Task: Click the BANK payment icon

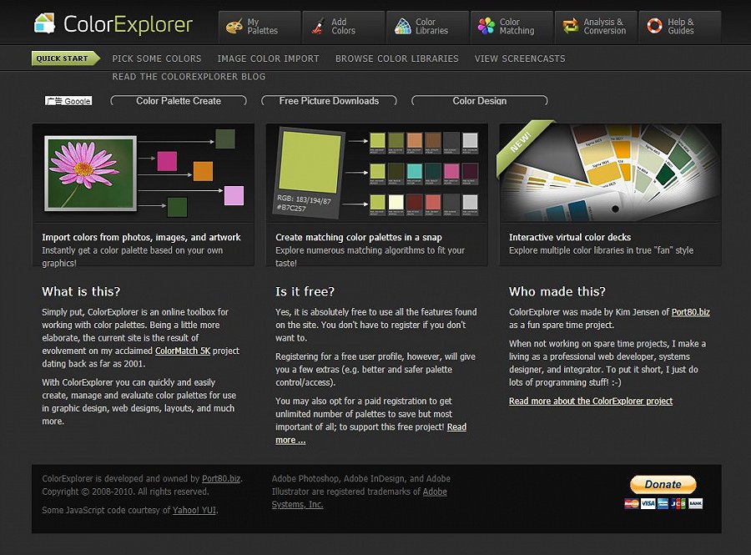Action: pyautogui.click(x=695, y=503)
